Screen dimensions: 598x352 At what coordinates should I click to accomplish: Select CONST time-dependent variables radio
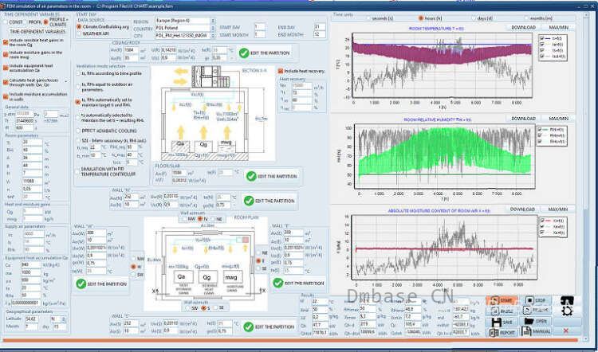pos(6,22)
